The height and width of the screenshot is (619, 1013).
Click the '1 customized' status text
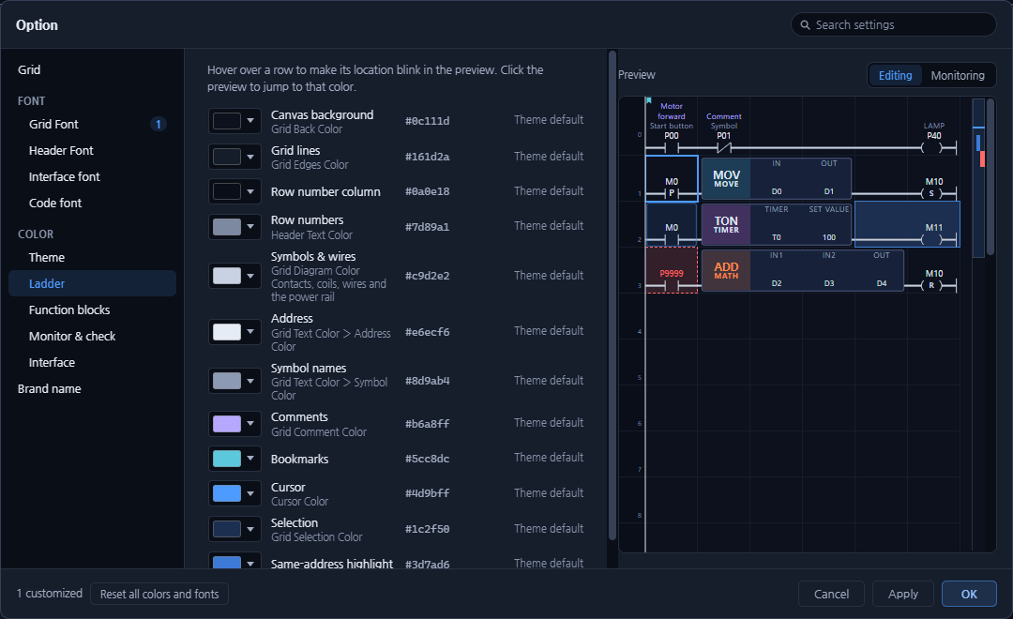(50, 593)
